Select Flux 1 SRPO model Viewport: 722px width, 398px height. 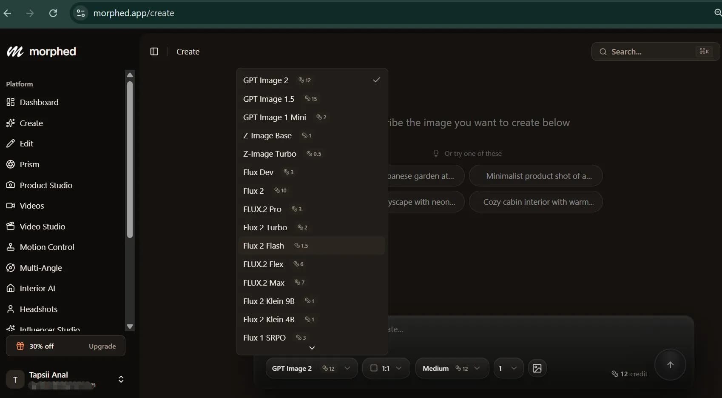[x=312, y=338]
